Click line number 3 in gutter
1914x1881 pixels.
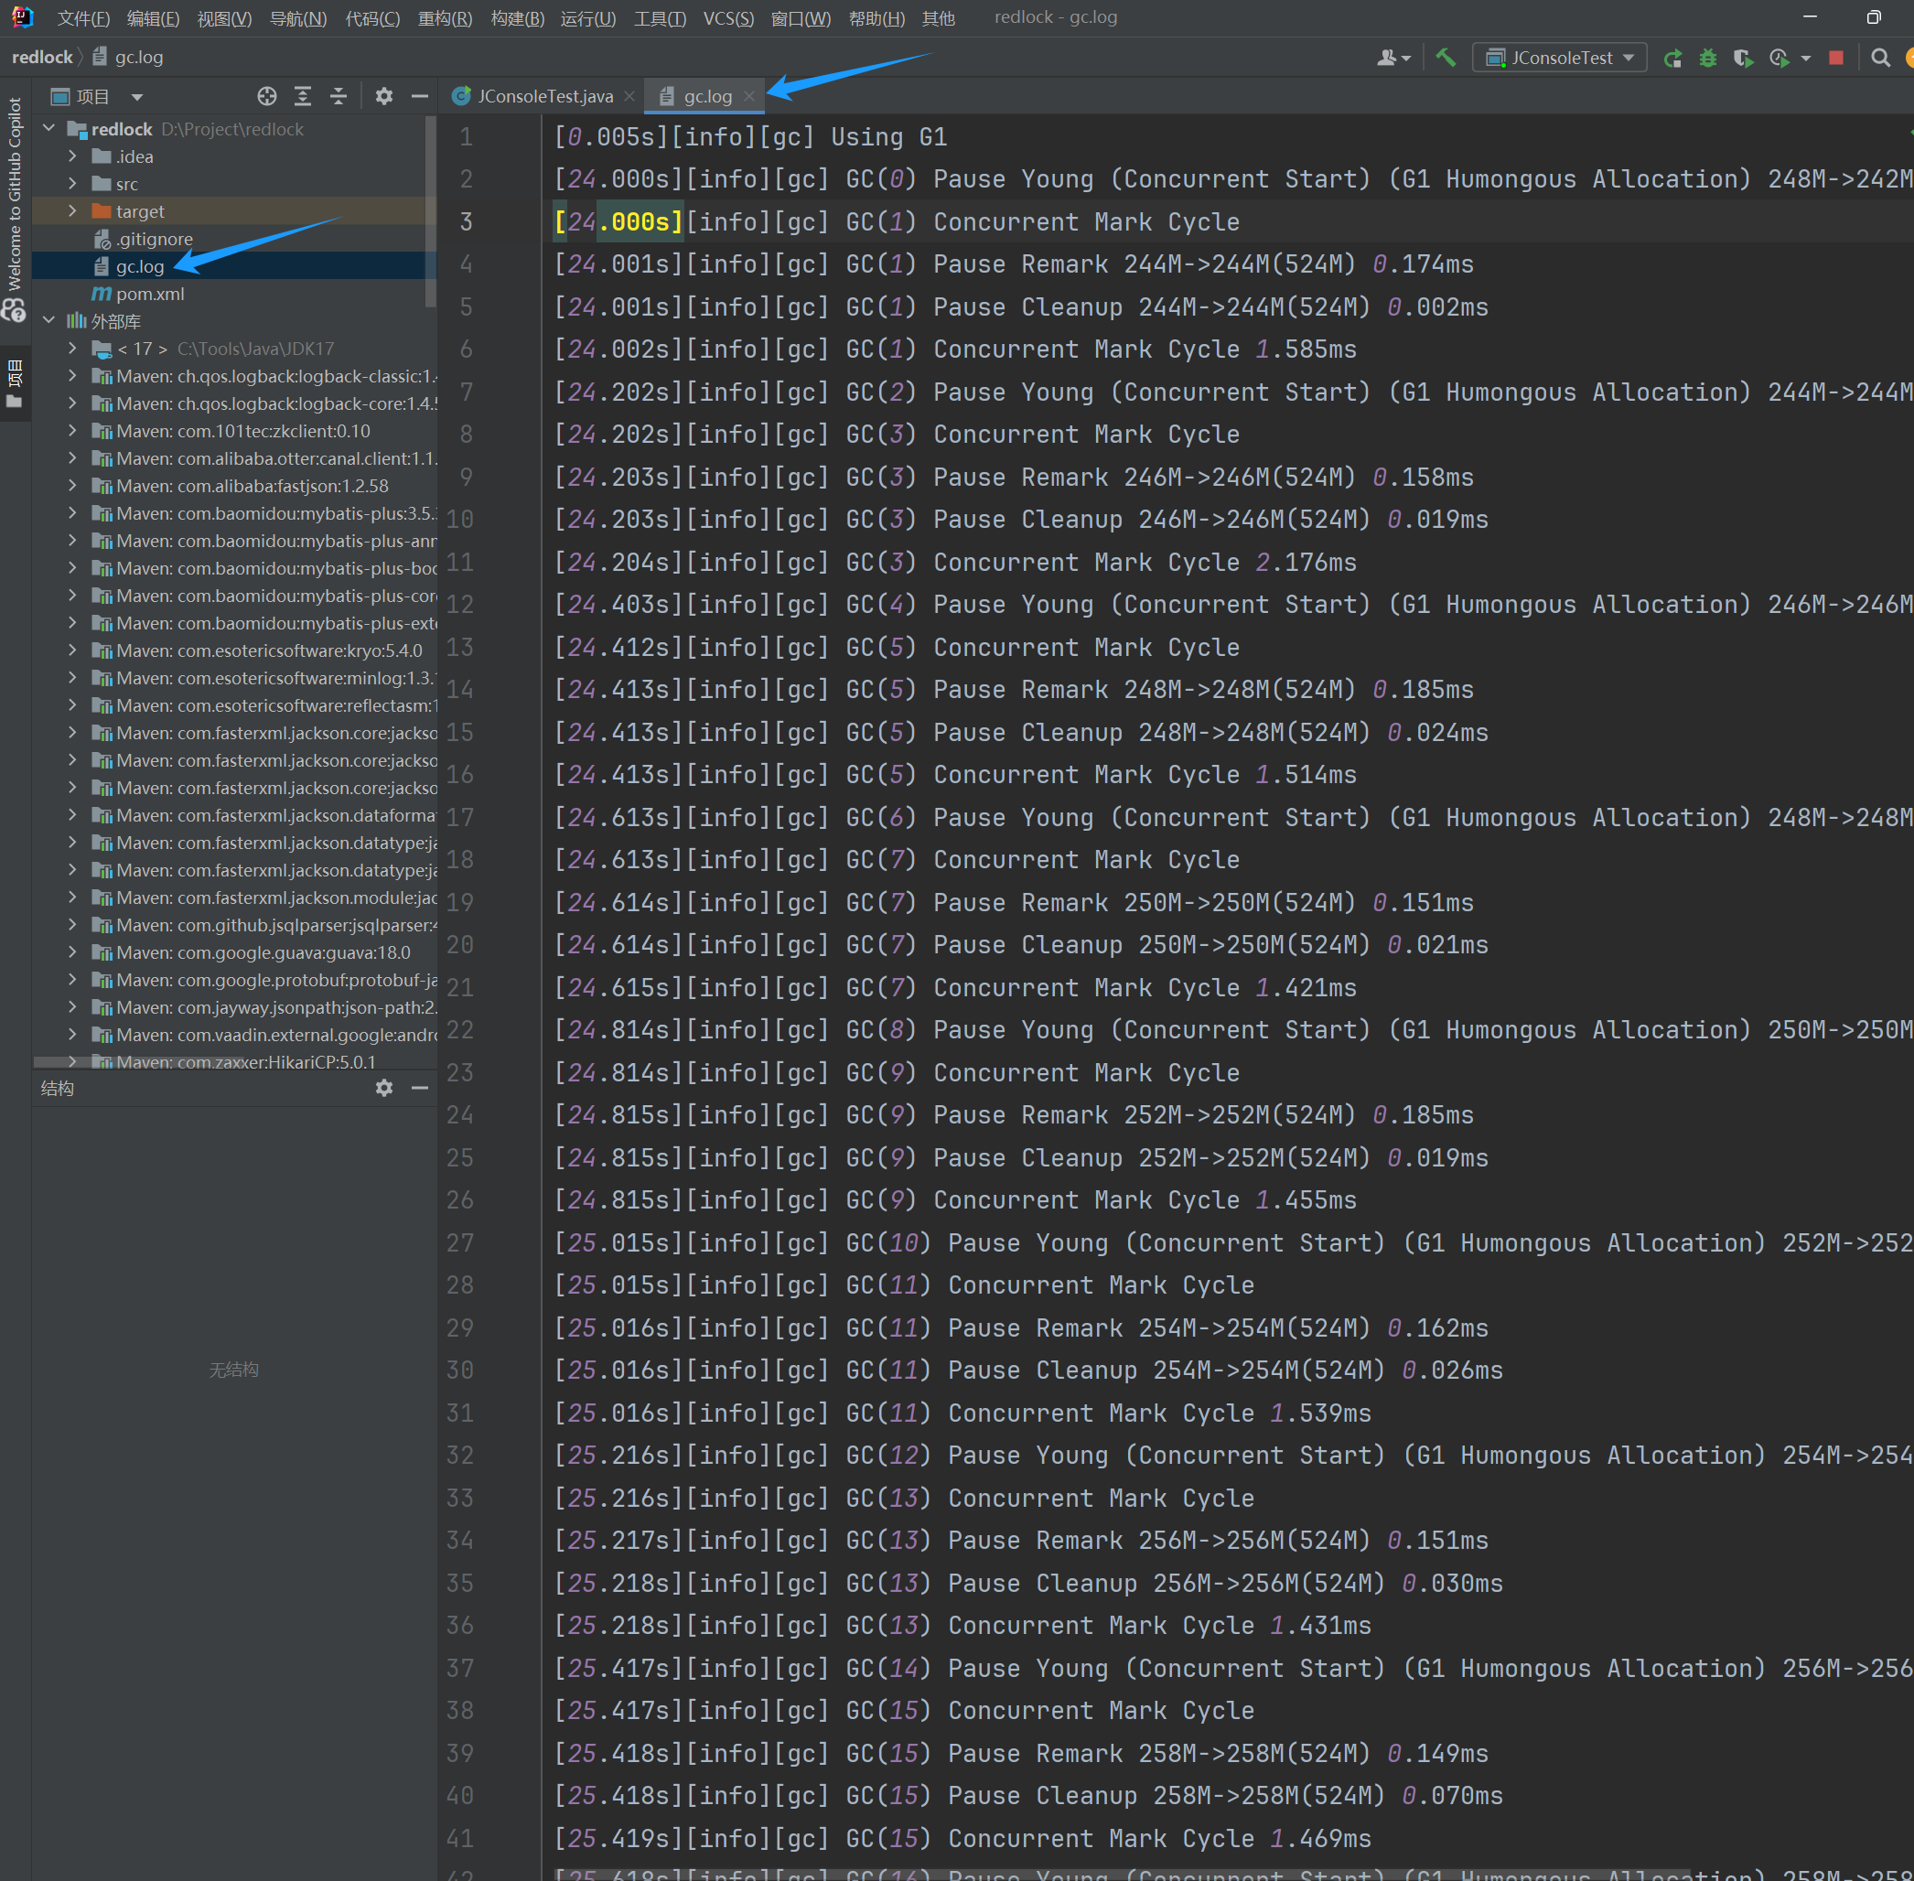pos(467,221)
